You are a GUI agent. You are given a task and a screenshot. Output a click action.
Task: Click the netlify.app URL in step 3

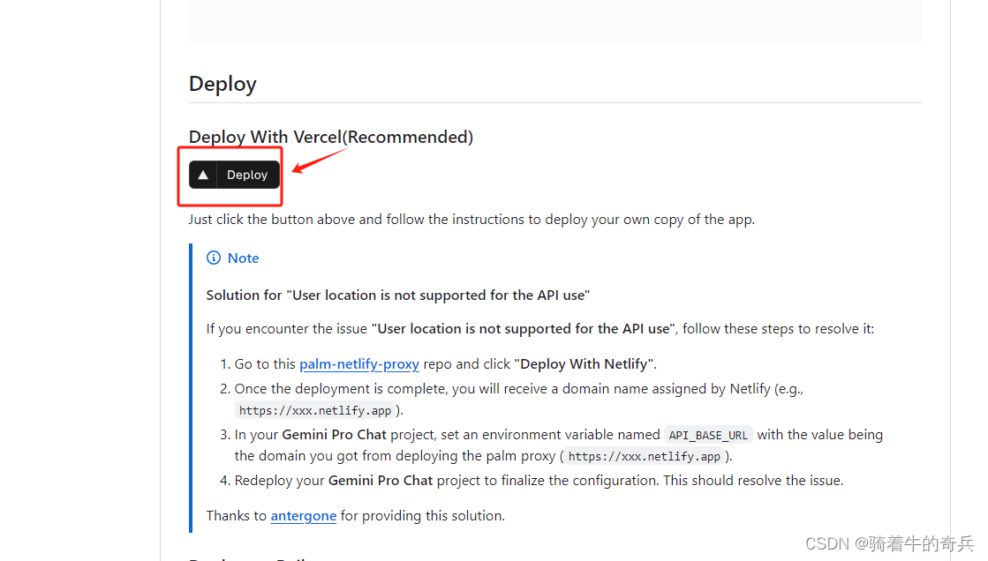pyautogui.click(x=645, y=457)
